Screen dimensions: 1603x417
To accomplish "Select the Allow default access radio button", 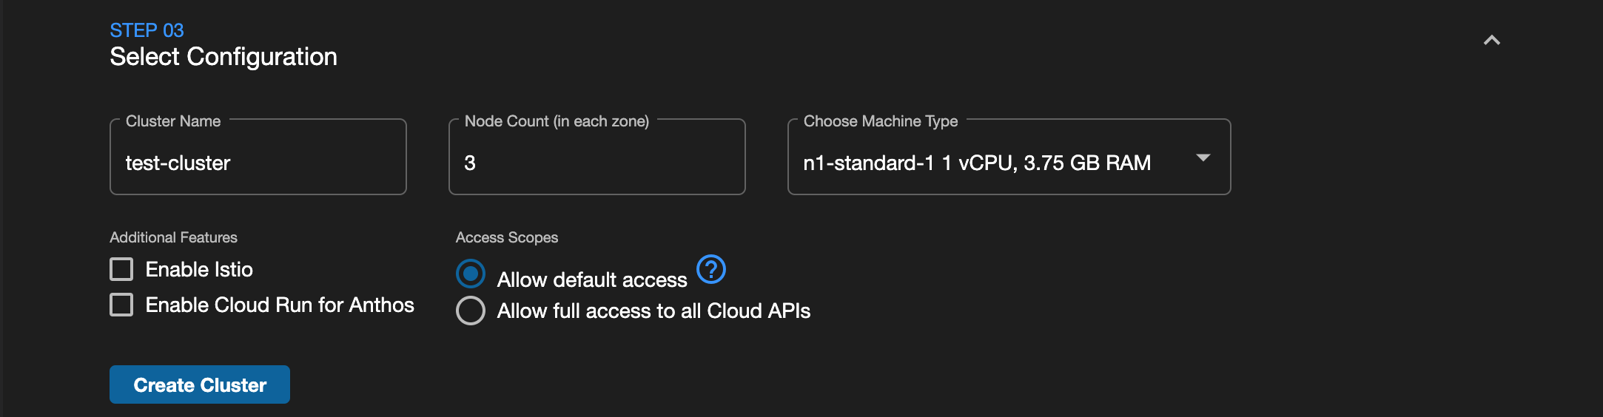I will 471,274.
